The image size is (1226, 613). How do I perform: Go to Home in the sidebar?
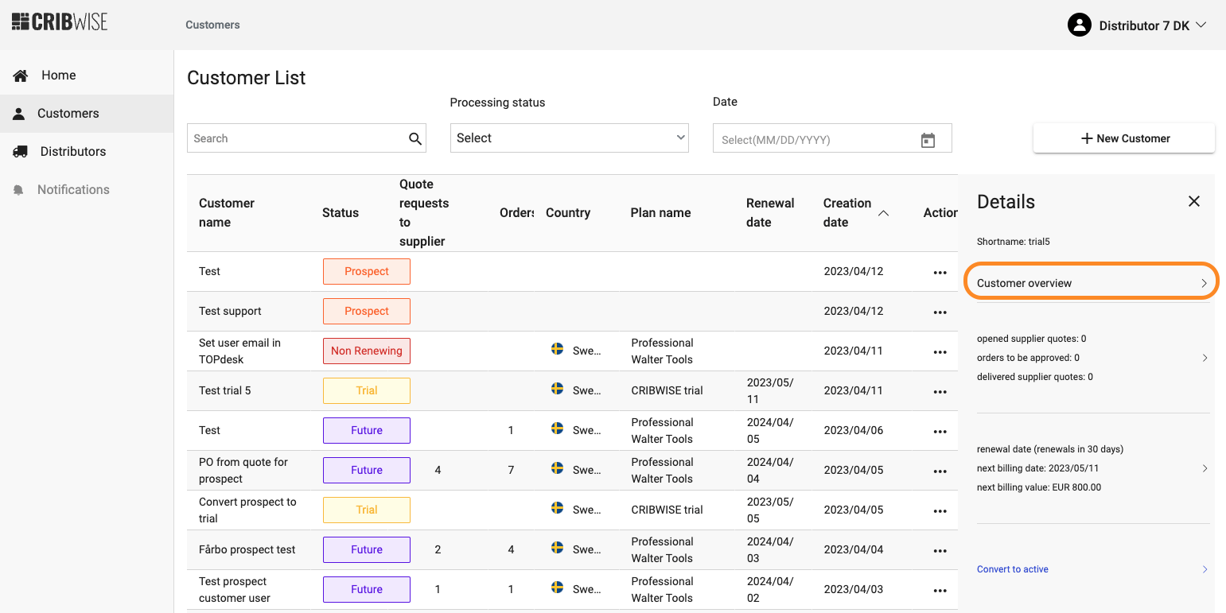pos(58,76)
